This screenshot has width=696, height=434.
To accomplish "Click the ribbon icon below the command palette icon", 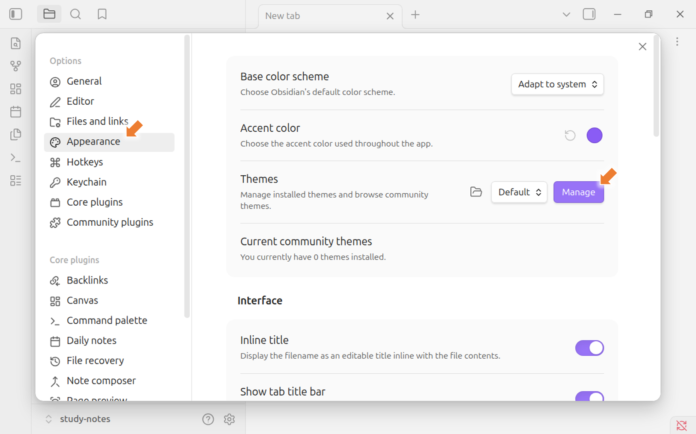I will (x=16, y=180).
